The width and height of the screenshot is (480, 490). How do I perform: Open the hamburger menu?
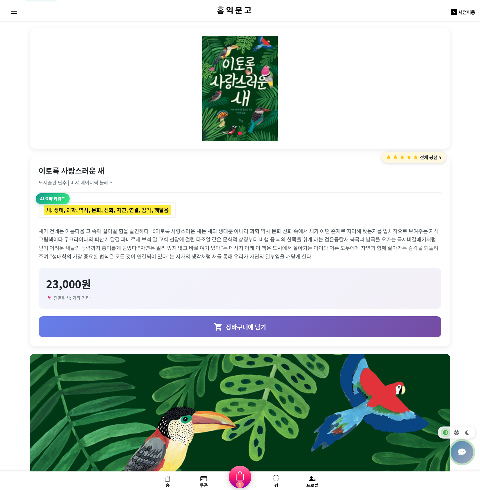[x=14, y=11]
